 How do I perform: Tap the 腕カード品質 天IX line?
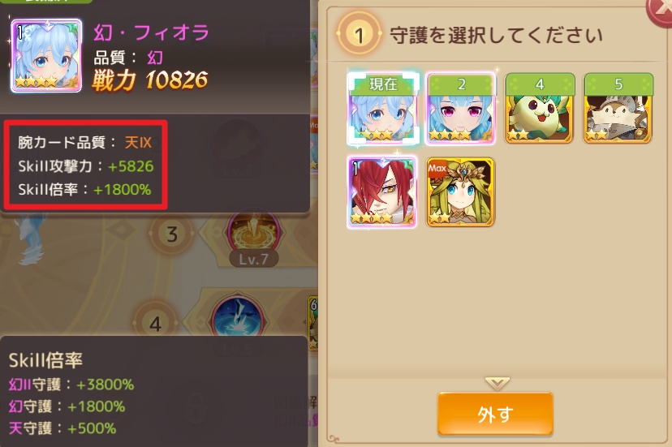(84, 142)
